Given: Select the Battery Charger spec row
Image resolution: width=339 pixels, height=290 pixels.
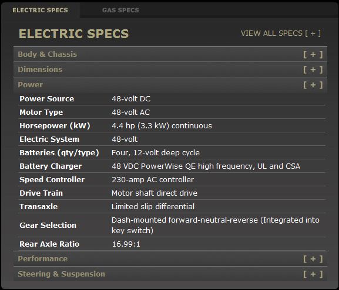Looking at the screenshot, I should (x=172, y=166).
